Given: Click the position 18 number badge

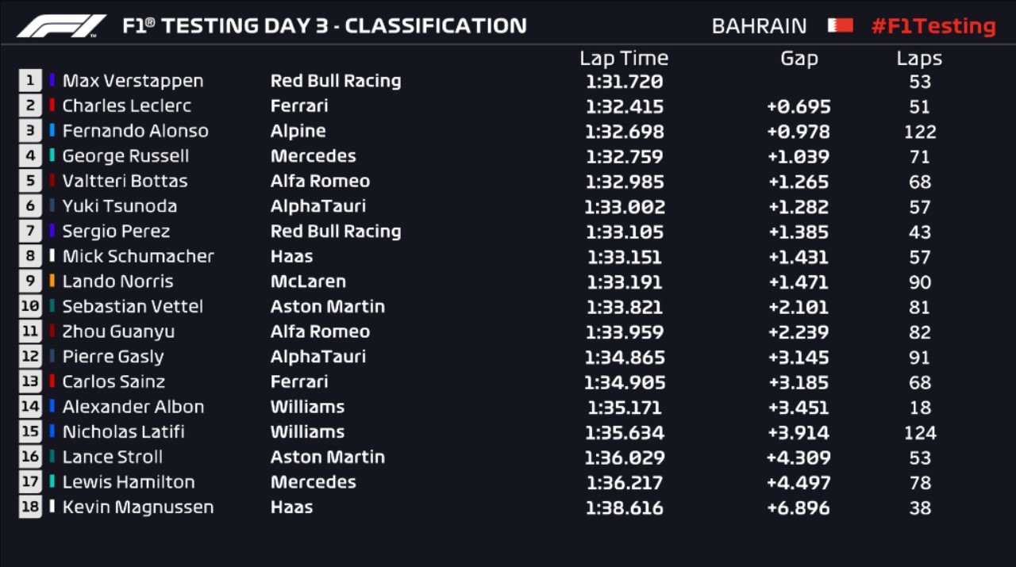Looking at the screenshot, I should coord(30,507).
